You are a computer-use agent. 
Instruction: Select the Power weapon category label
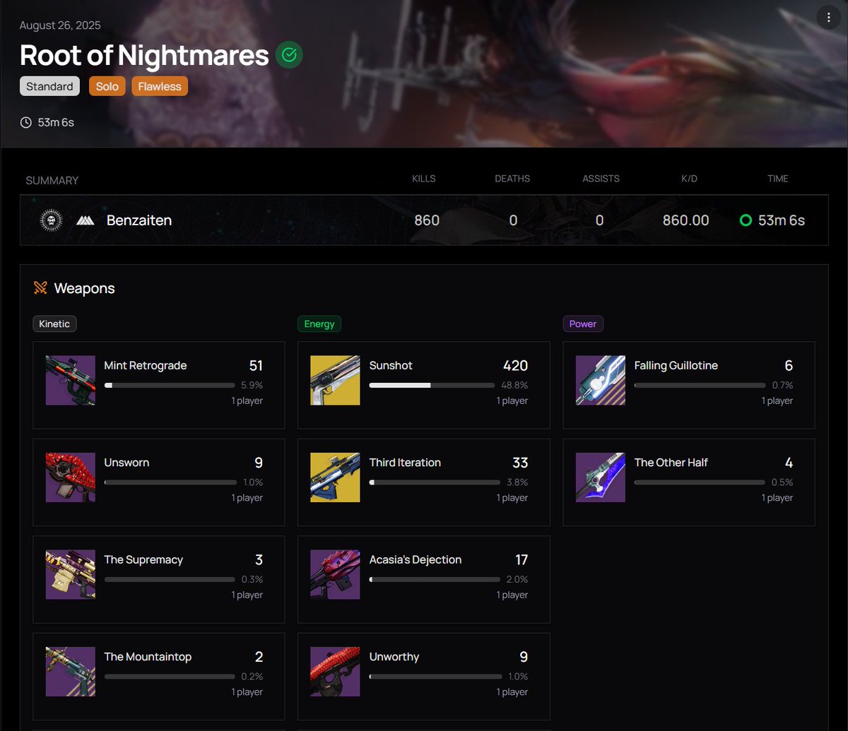click(x=583, y=323)
